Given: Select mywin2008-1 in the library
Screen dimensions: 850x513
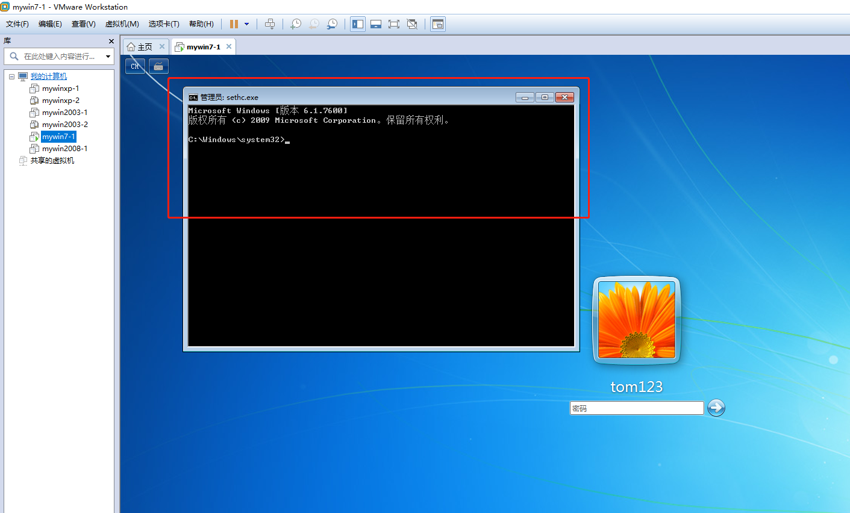Looking at the screenshot, I should (64, 149).
